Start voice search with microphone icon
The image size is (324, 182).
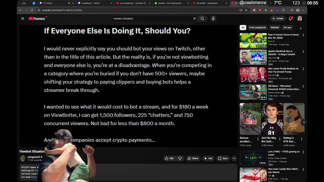213,18
